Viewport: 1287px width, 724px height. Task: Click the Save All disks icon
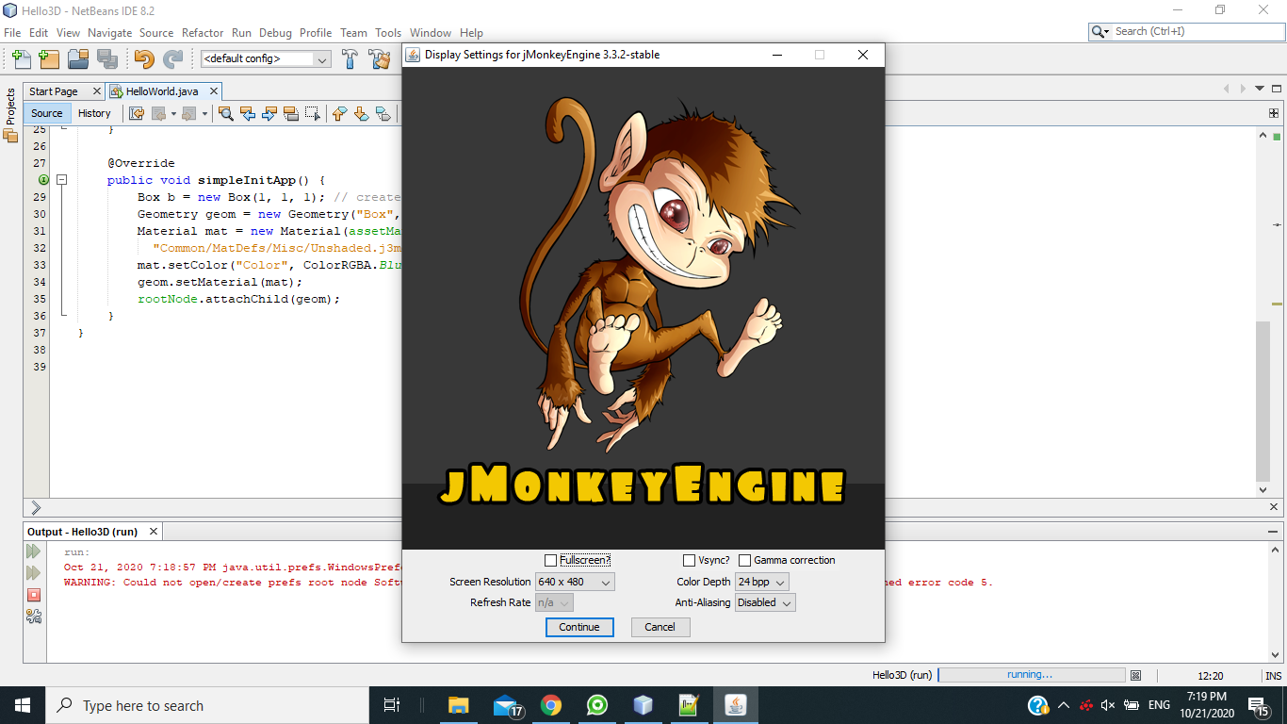106,59
